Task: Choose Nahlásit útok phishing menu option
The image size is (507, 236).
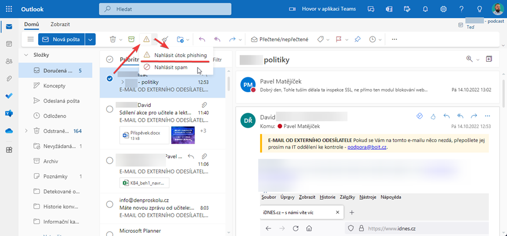Action: tap(180, 55)
